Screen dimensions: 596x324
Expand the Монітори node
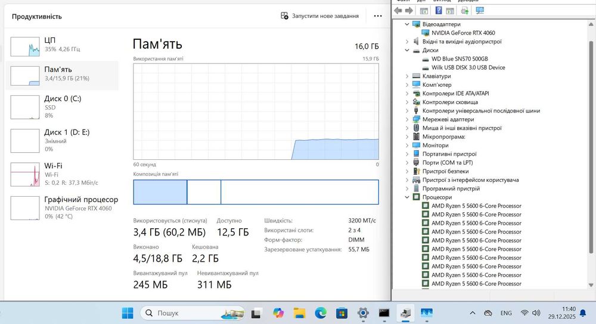point(407,146)
